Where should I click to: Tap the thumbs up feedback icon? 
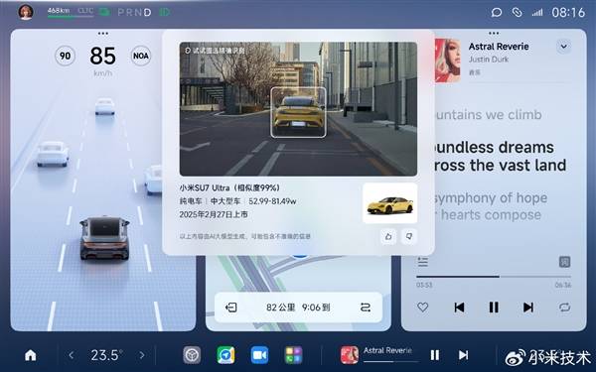pyautogui.click(x=388, y=236)
